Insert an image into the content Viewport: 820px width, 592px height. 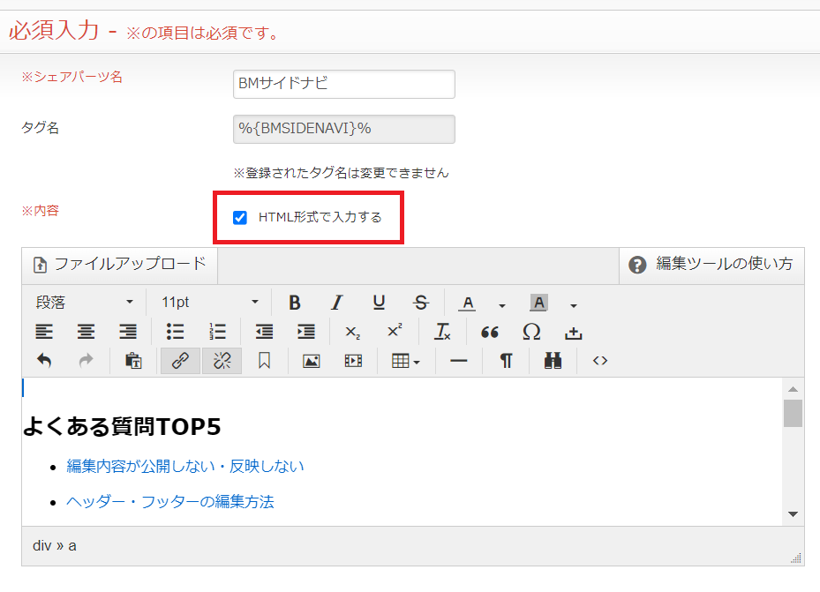[311, 361]
